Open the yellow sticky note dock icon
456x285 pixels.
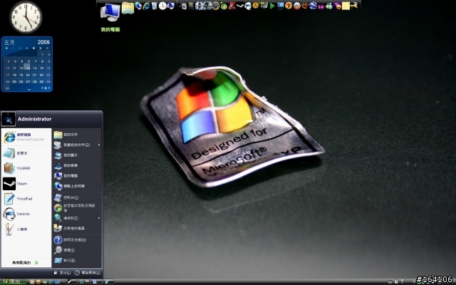(x=346, y=6)
